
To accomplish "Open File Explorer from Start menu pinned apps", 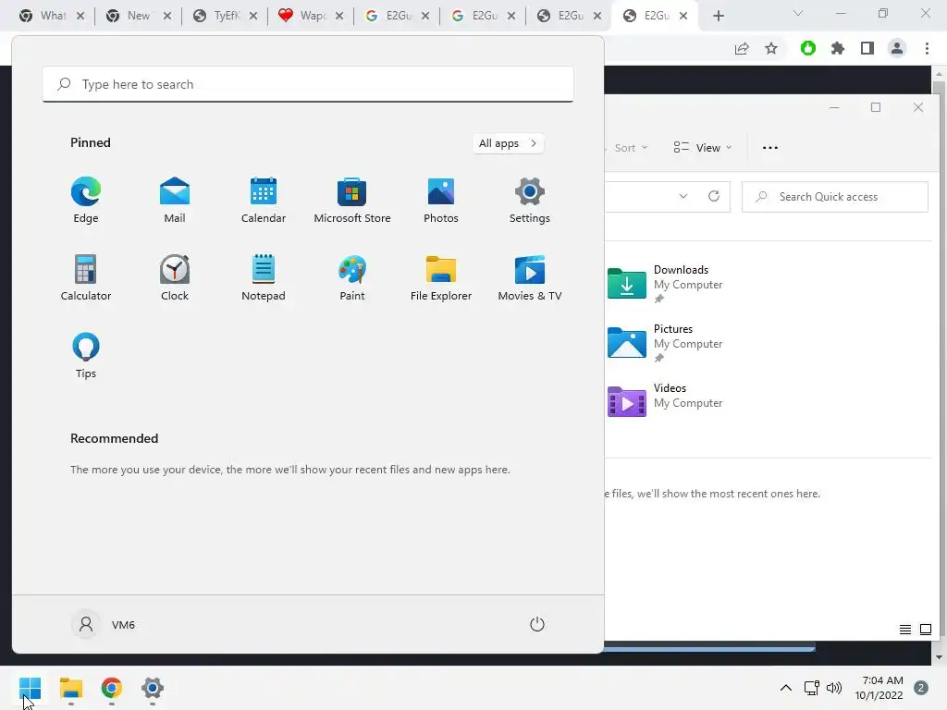I will 441,277.
